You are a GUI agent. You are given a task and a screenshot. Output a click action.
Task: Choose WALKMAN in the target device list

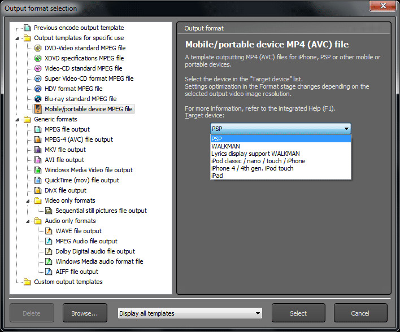click(281, 146)
